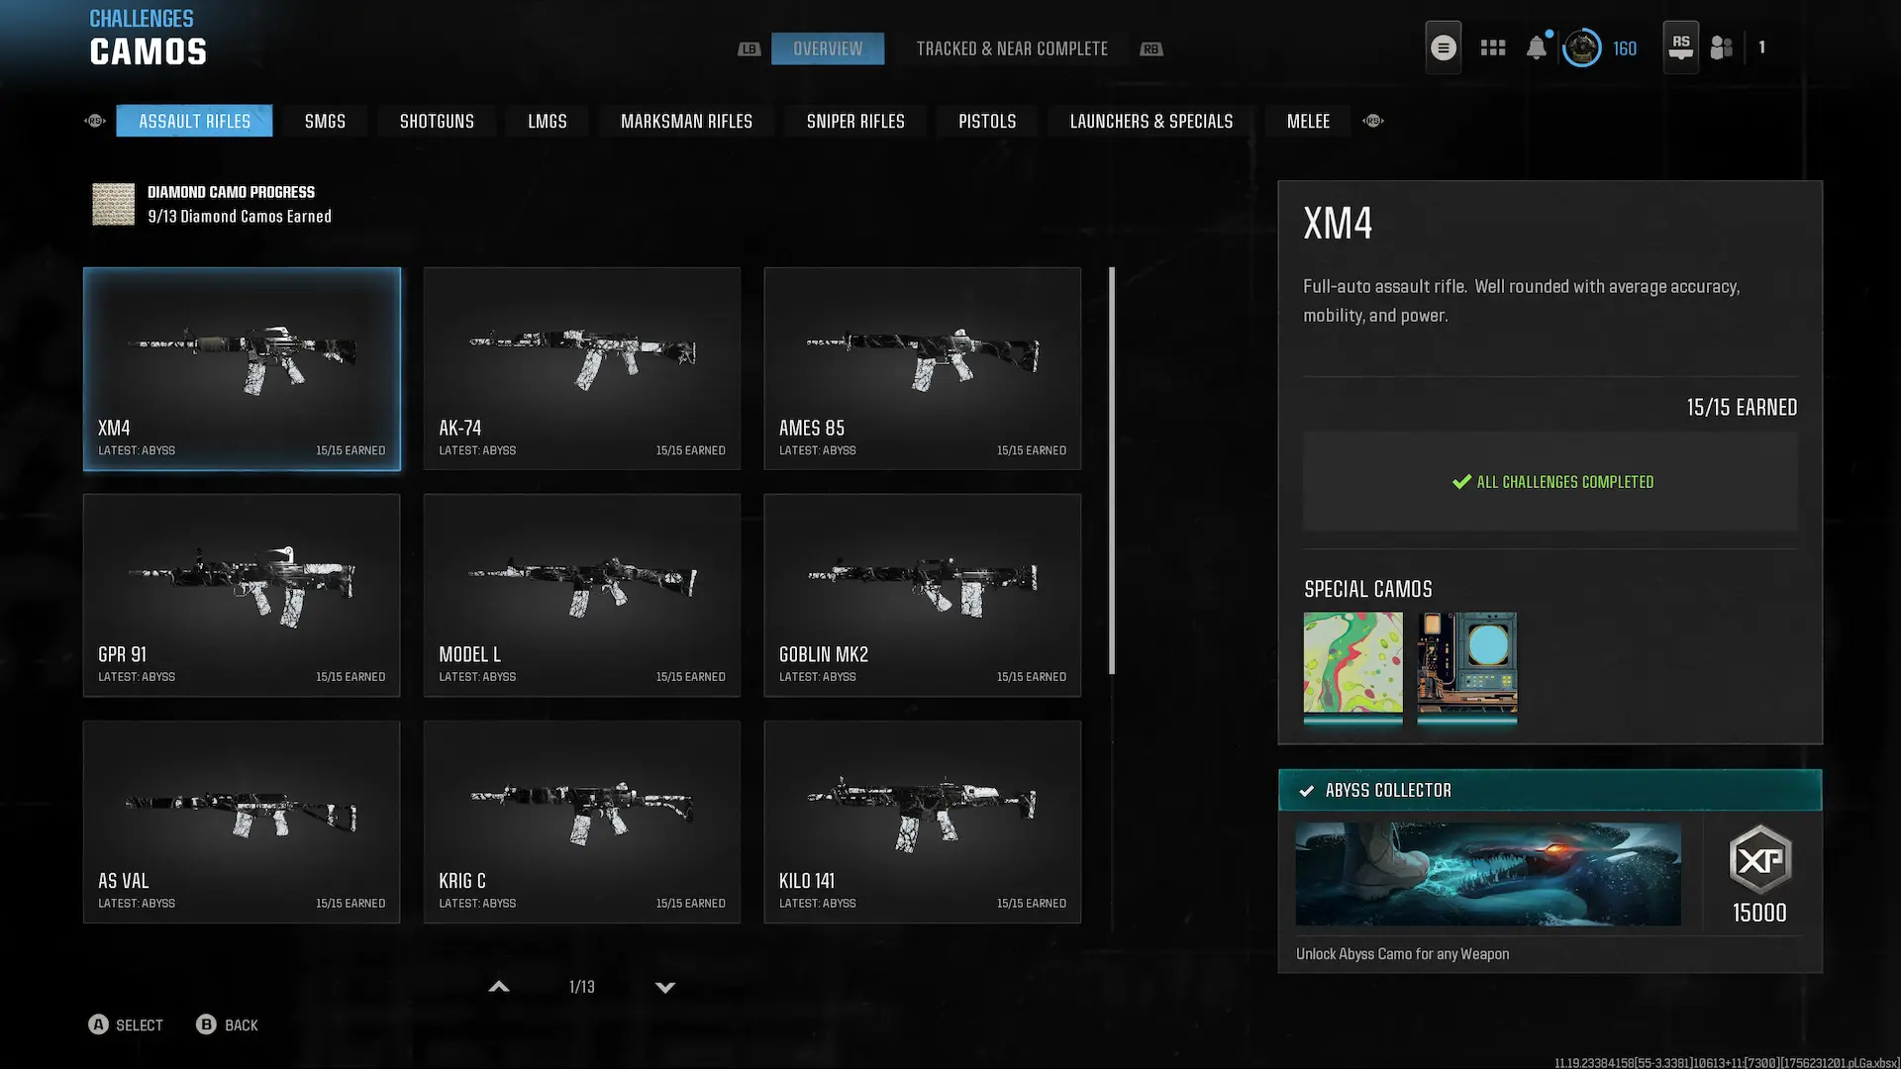Image resolution: width=1901 pixels, height=1069 pixels.
Task: Go to next page with down chevron
Action: (665, 987)
